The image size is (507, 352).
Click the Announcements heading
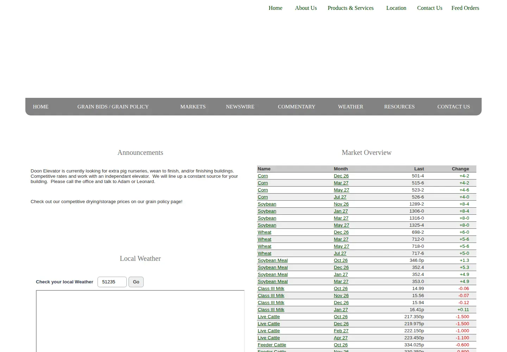(x=140, y=152)
